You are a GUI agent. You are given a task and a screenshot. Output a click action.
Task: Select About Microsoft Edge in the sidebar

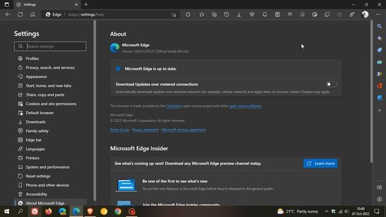(50, 203)
